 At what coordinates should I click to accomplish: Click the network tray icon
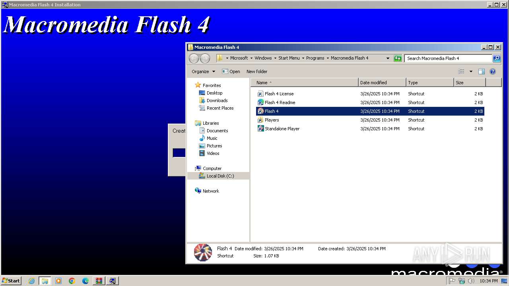coord(462,281)
